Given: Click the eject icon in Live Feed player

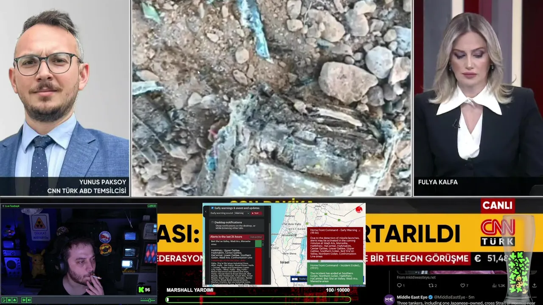Looking at the screenshot, I should 15,300.
